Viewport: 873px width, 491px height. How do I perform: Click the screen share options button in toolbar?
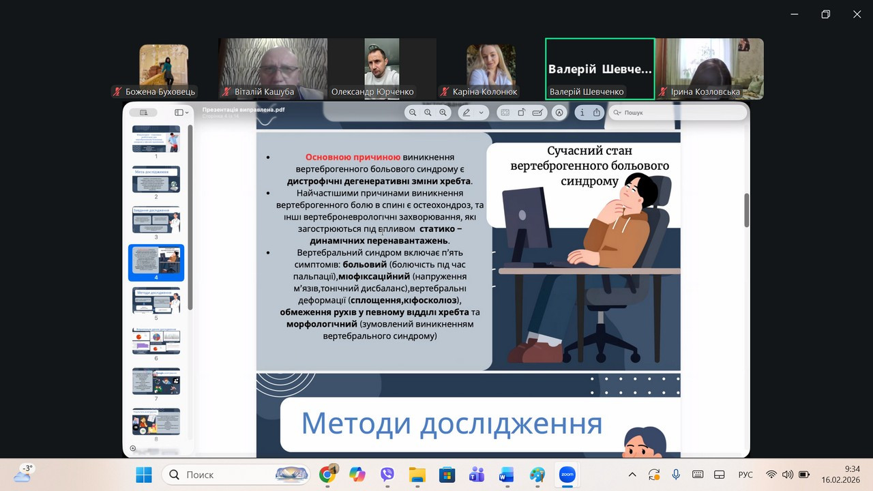[143, 113]
